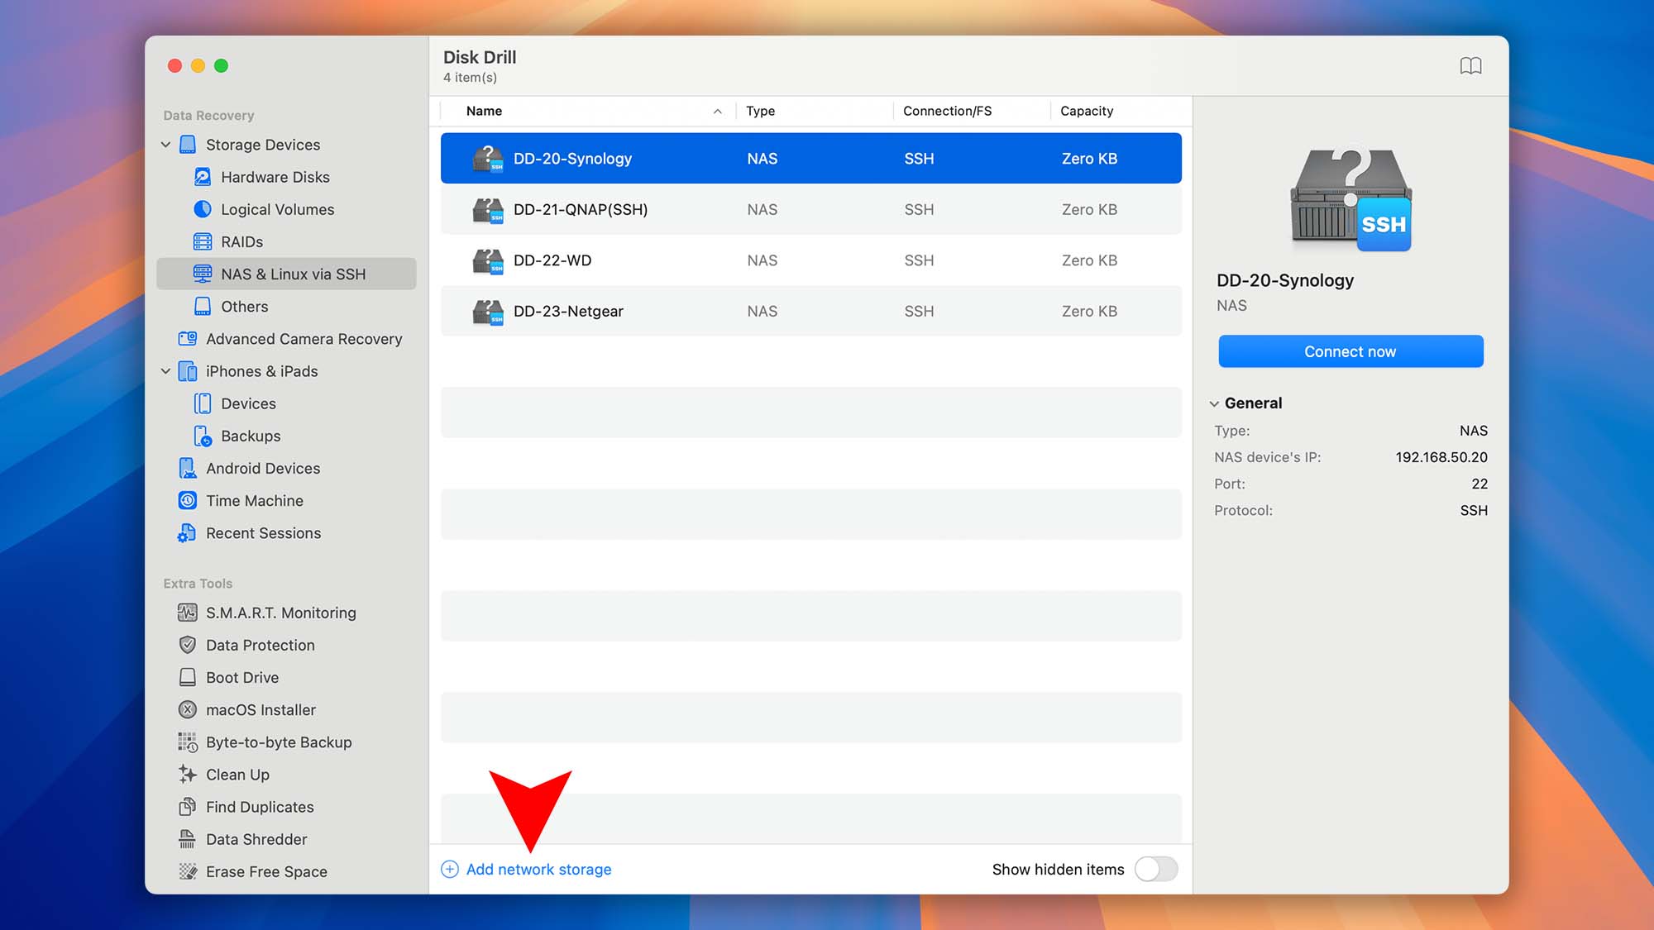The image size is (1654, 930).
Task: Collapse the iPhones & iPads section
Action: (165, 371)
